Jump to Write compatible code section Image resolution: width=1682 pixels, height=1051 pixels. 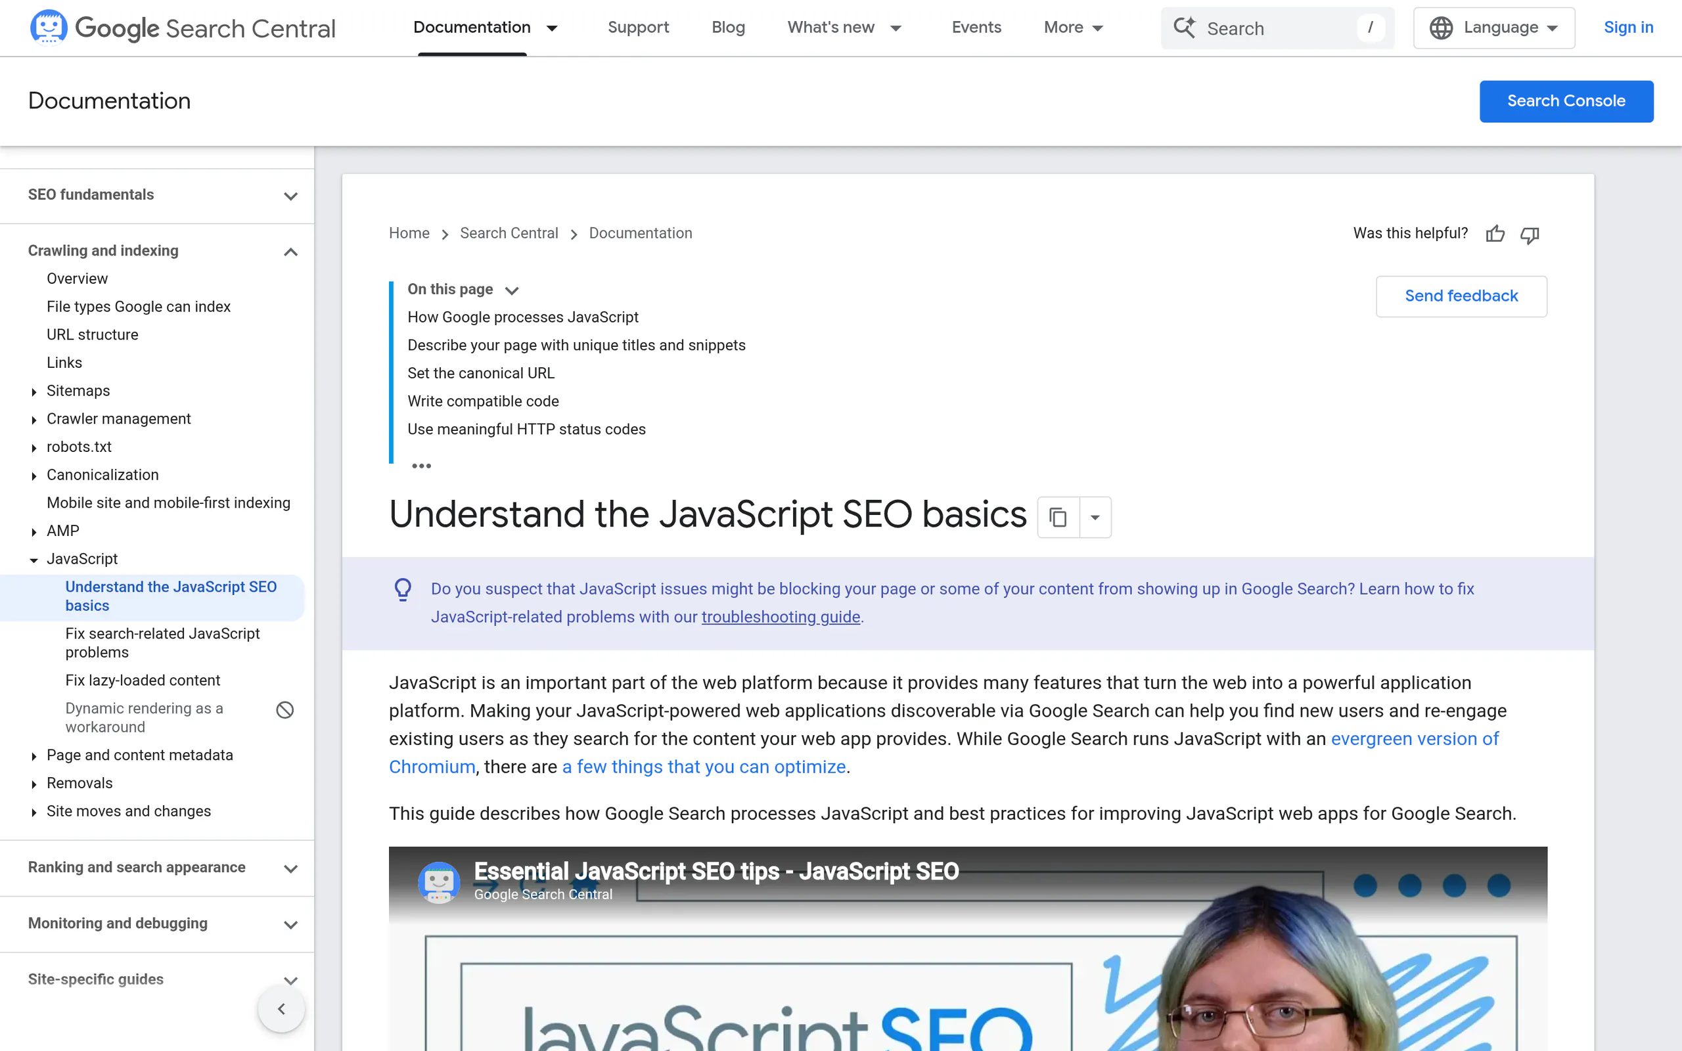click(x=483, y=402)
